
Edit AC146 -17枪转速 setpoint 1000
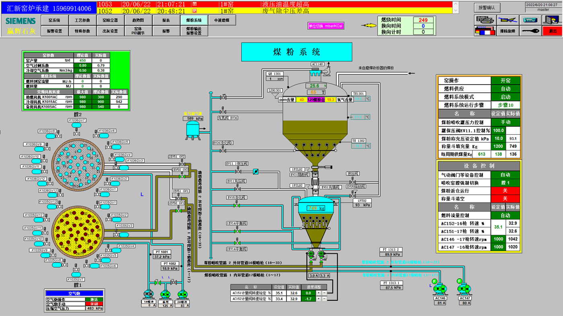498,239
